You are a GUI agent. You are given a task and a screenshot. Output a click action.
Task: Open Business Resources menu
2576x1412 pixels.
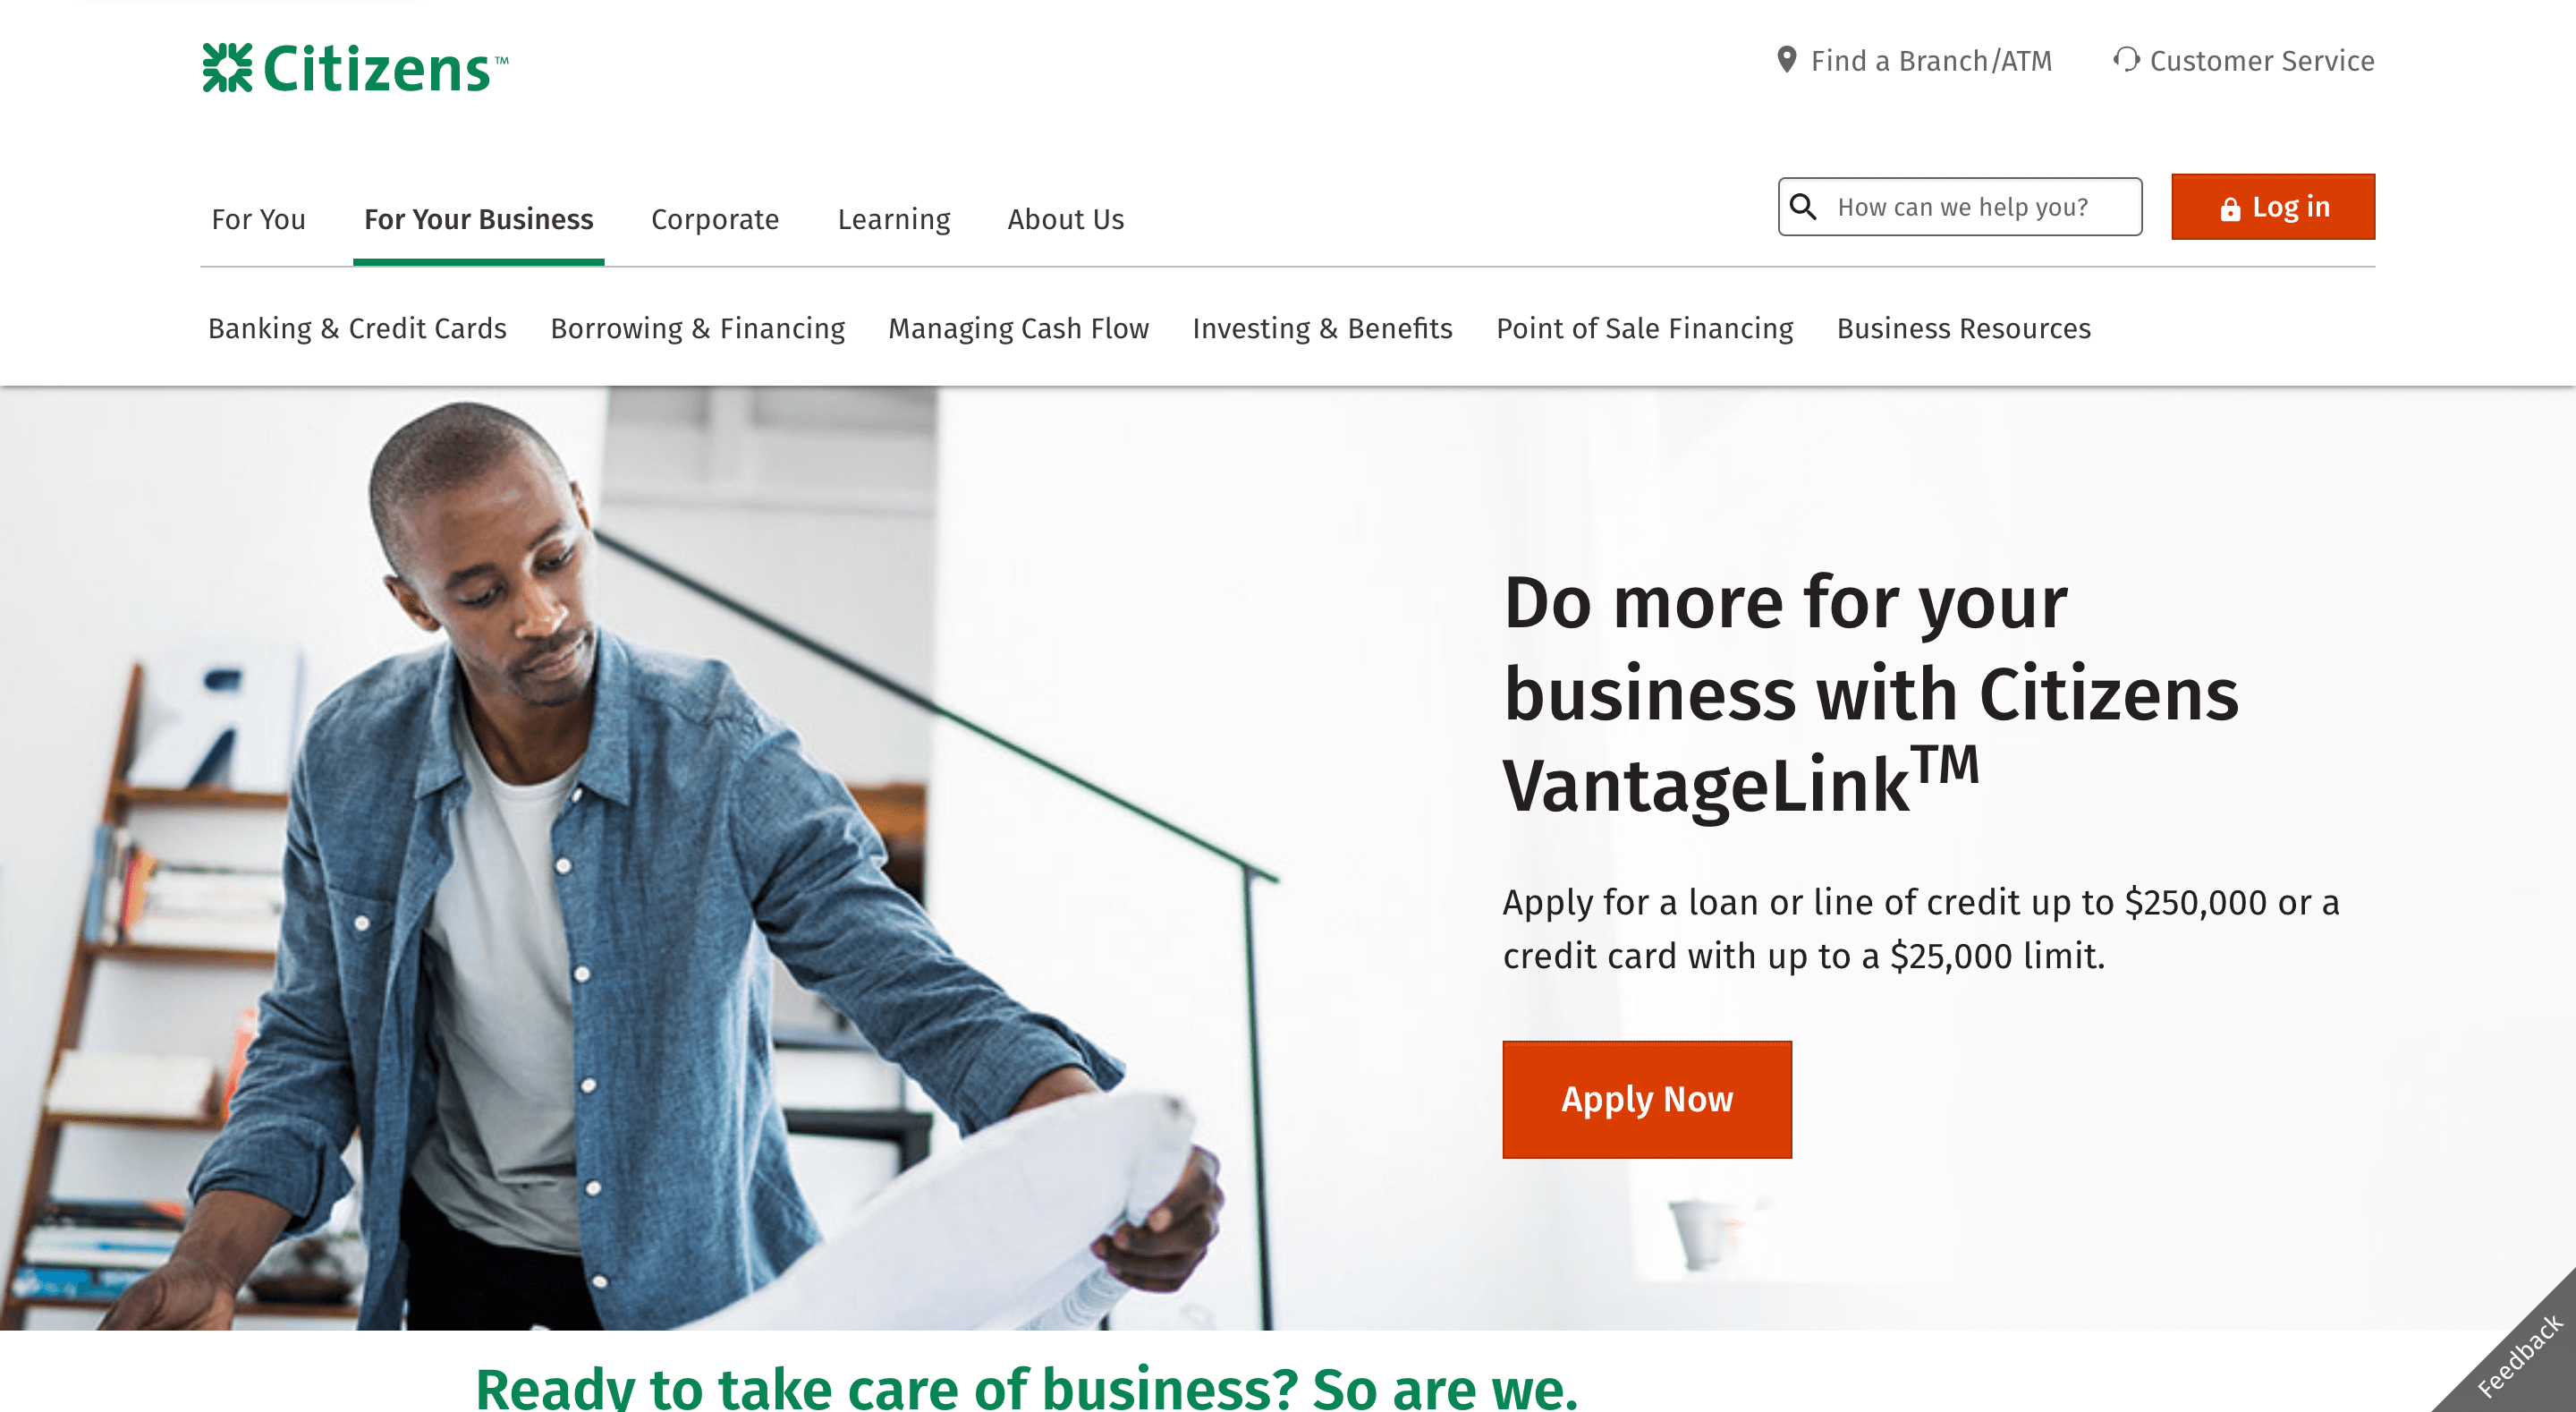coord(1963,328)
